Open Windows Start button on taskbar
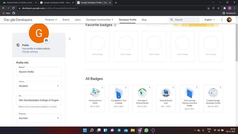 coord(85,130)
